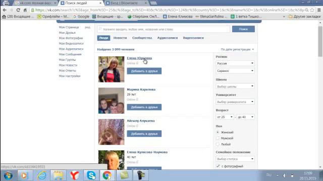The height and width of the screenshot is (181, 323).
Task: Open Chrome menu hamburger icon
Action: click(319, 10)
